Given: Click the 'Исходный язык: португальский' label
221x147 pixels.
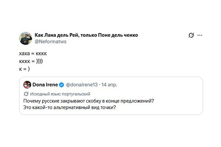Looking at the screenshot, I should 60,94.
